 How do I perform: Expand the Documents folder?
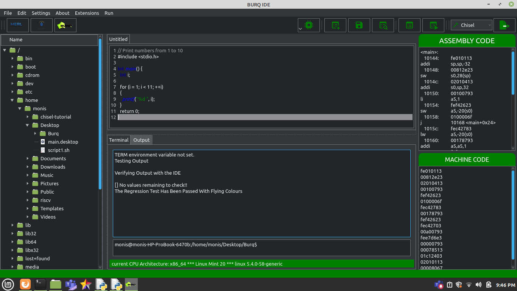tap(27, 158)
